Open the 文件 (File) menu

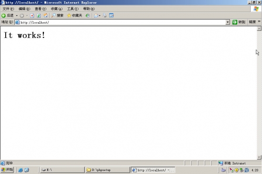[x=8, y=9]
